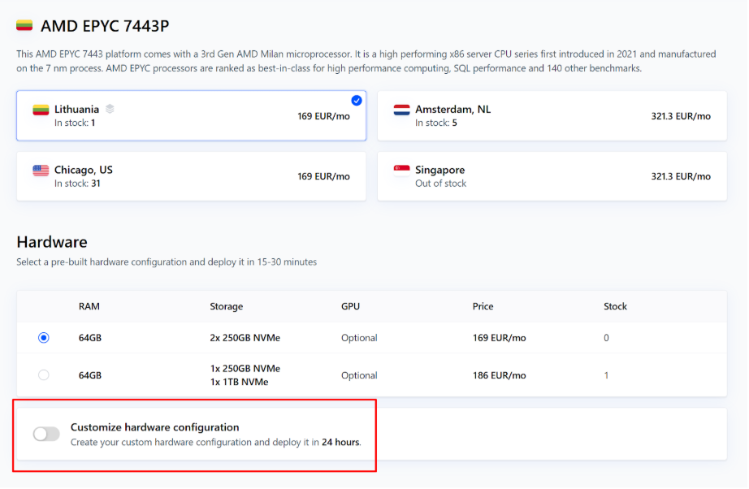The image size is (749, 489).
Task: Pick the out-of-stock Singapore location card
Action: (552, 176)
